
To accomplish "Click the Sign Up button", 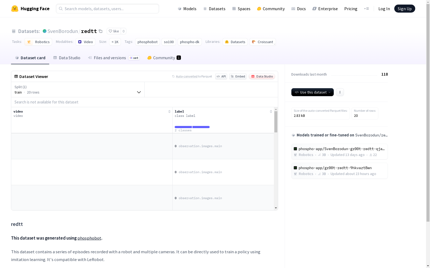I will tap(405, 9).
